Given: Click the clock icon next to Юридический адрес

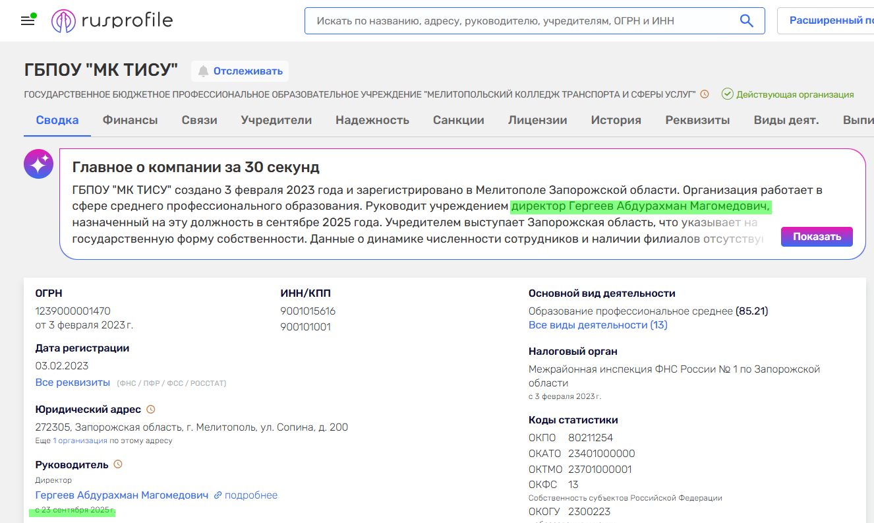Looking at the screenshot, I should (152, 409).
